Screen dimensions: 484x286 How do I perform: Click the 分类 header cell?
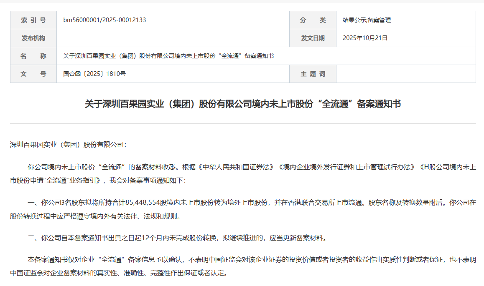pyautogui.click(x=313, y=20)
